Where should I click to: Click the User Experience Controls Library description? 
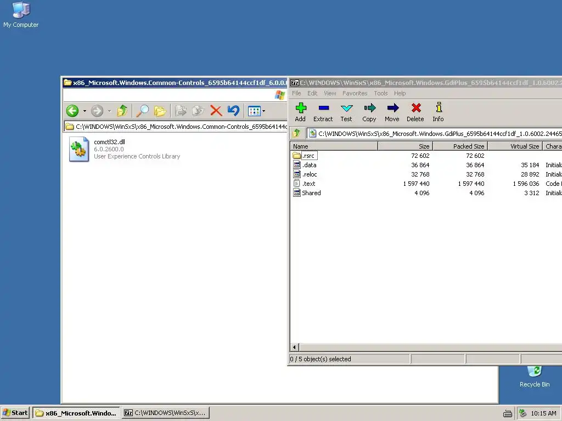137,156
